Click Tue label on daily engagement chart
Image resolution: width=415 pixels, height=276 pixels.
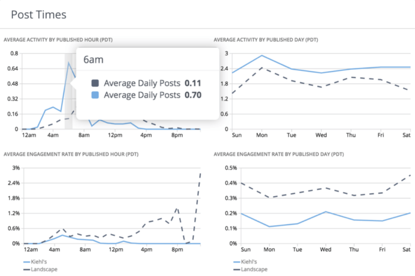pos(297,249)
